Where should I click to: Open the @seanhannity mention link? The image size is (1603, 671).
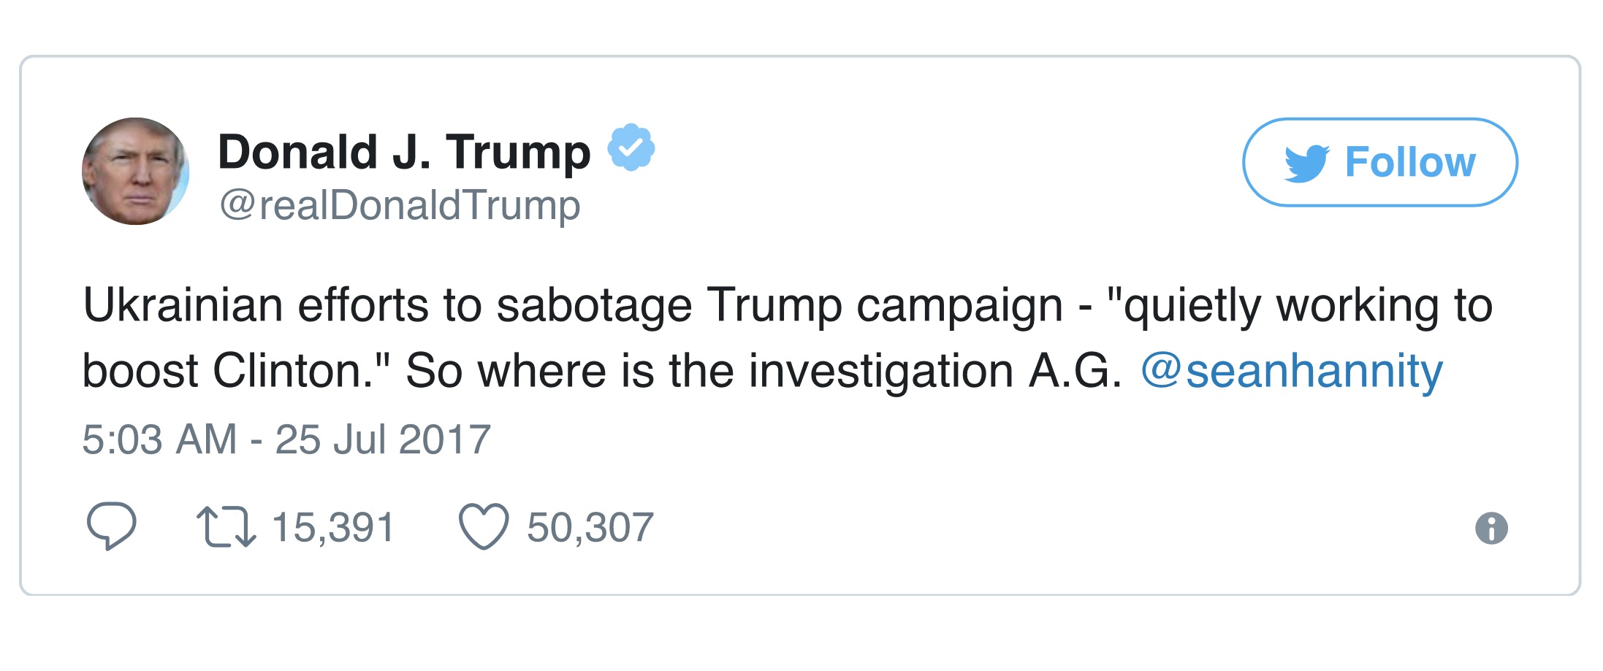click(x=1292, y=371)
